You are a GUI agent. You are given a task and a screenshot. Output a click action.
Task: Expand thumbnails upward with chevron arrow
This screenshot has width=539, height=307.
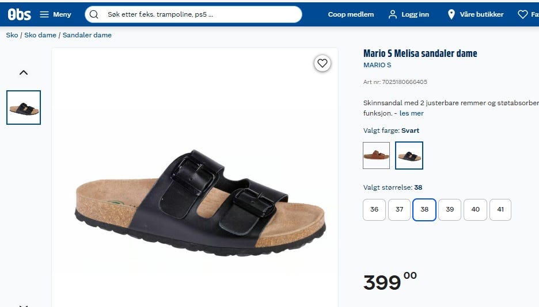pyautogui.click(x=24, y=72)
